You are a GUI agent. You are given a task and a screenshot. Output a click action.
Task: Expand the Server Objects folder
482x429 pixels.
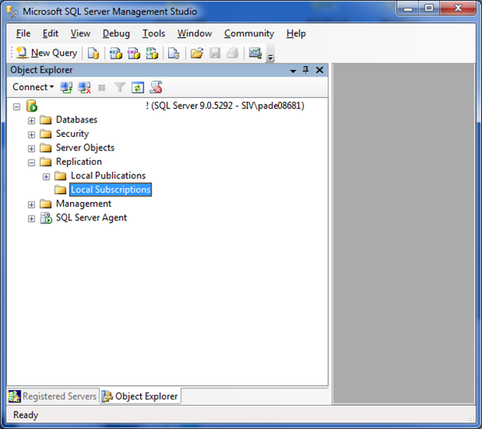coord(31,149)
